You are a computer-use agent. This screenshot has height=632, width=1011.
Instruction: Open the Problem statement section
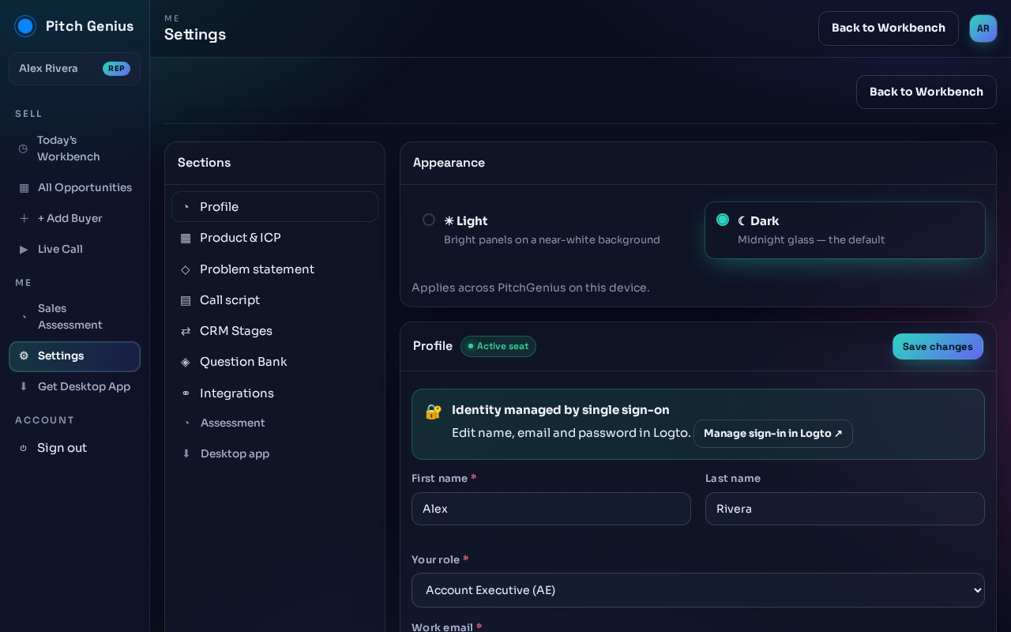275,269
